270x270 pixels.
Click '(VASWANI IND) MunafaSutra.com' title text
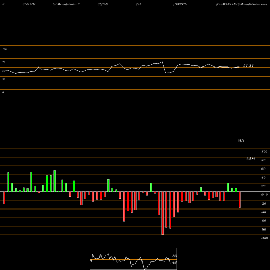[241, 4]
